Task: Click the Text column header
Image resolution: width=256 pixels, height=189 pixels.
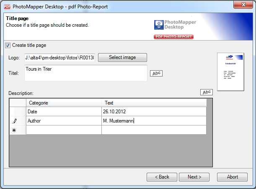Action: pyautogui.click(x=154, y=103)
